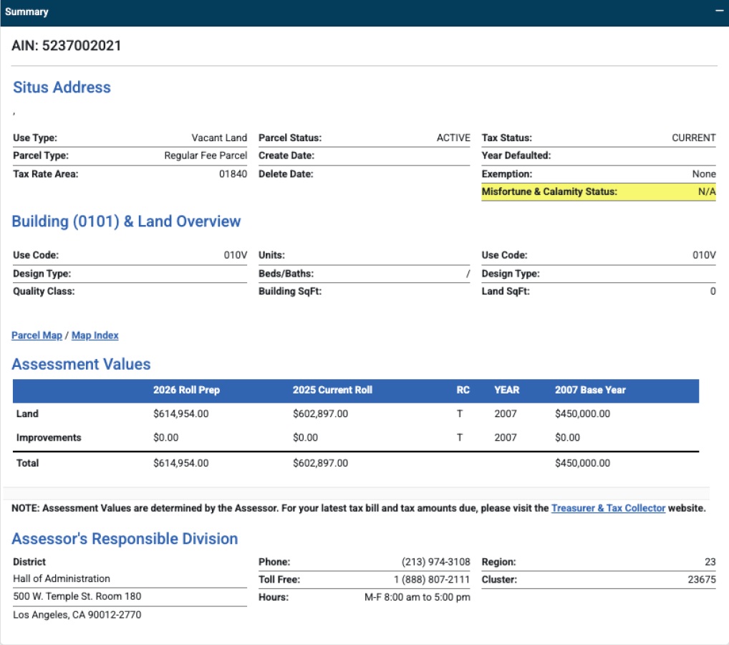Click the Building (0101) & Land Overview heading
The width and height of the screenshot is (729, 645).
click(126, 221)
